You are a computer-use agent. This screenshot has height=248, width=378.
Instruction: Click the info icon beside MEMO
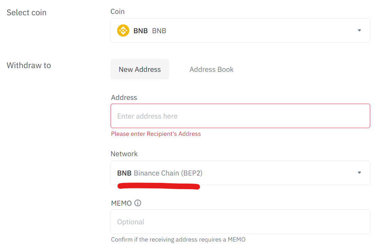coord(138,203)
